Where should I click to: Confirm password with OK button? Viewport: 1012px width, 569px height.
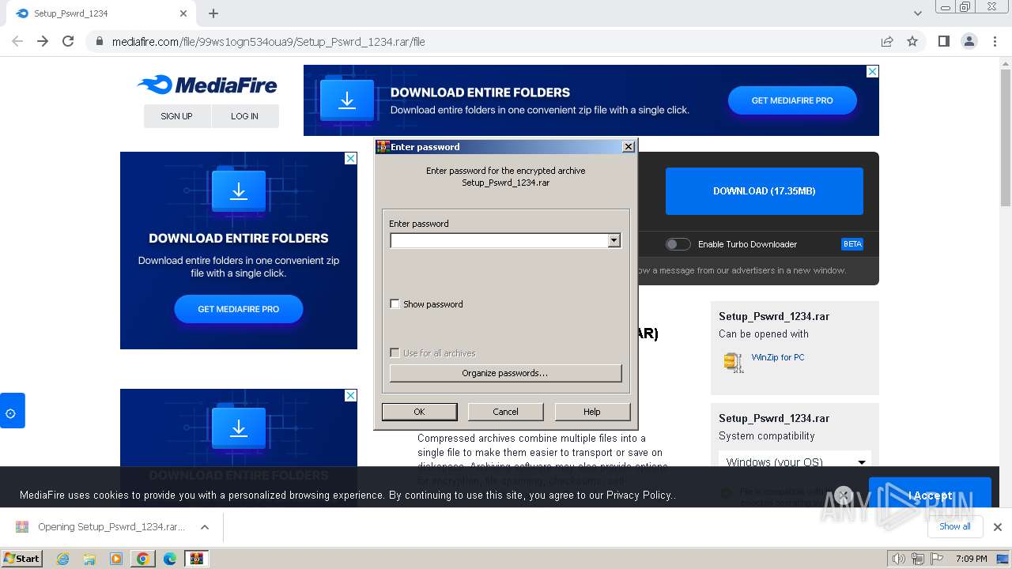(419, 412)
